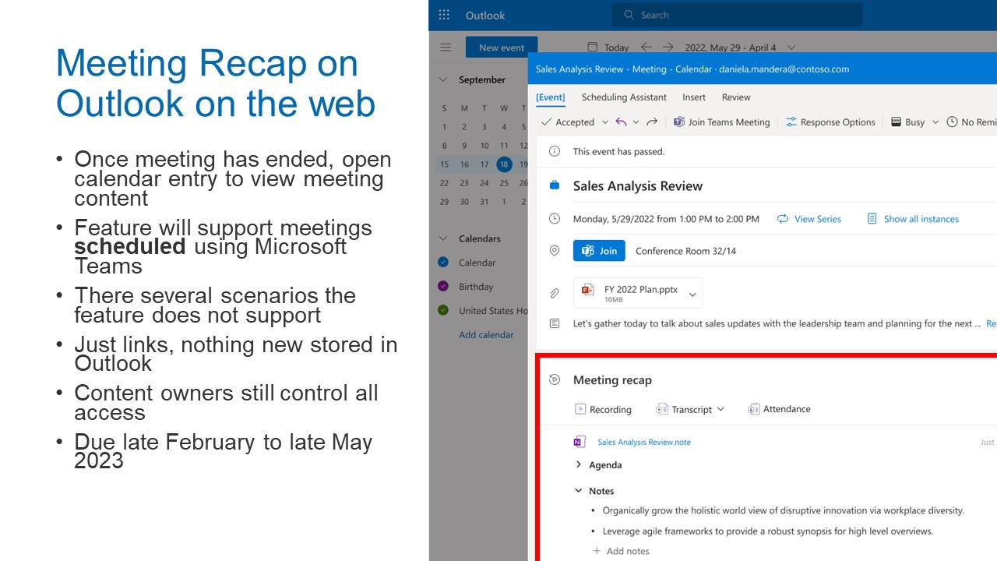Click the Sales Analysis Review title
This screenshot has width=997, height=561.
click(x=638, y=186)
